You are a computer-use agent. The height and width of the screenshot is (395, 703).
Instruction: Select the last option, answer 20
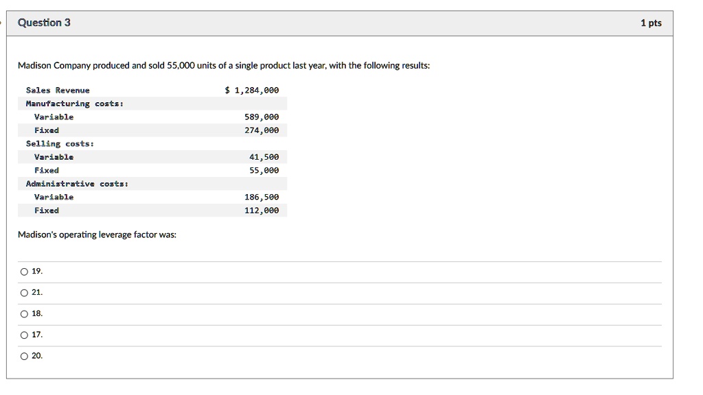pyautogui.click(x=25, y=357)
